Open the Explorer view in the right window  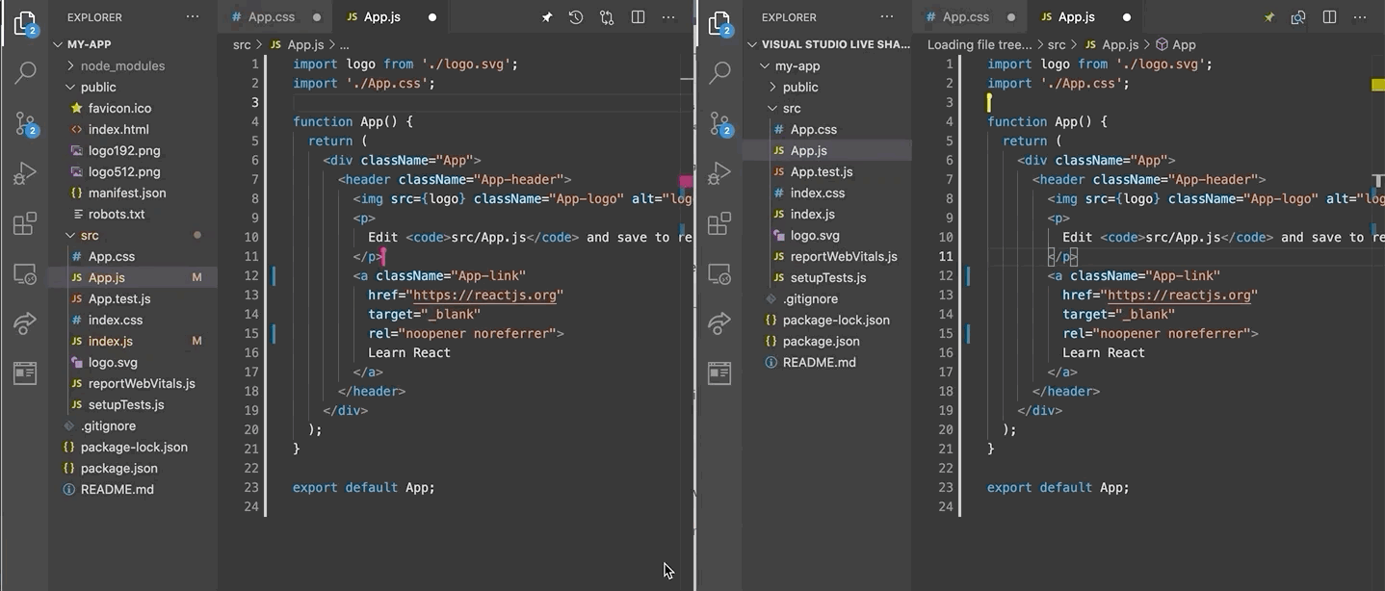(719, 22)
